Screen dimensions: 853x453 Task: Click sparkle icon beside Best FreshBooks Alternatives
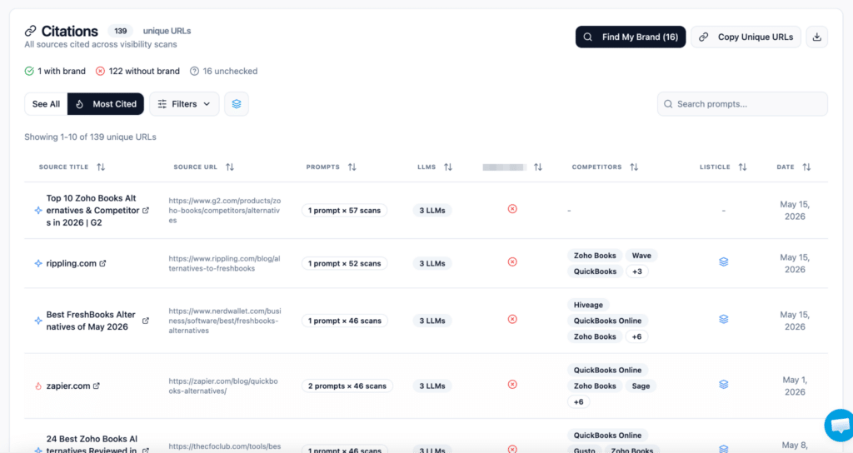click(38, 321)
